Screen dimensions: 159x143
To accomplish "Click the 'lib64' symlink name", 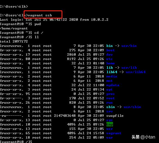I will pyautogui.click(x=112, y=72).
